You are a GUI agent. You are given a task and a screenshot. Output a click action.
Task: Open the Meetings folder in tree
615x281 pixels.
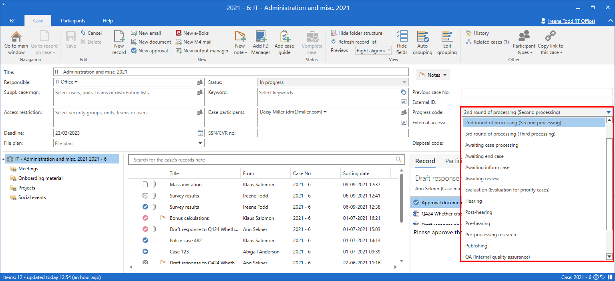pyautogui.click(x=28, y=169)
